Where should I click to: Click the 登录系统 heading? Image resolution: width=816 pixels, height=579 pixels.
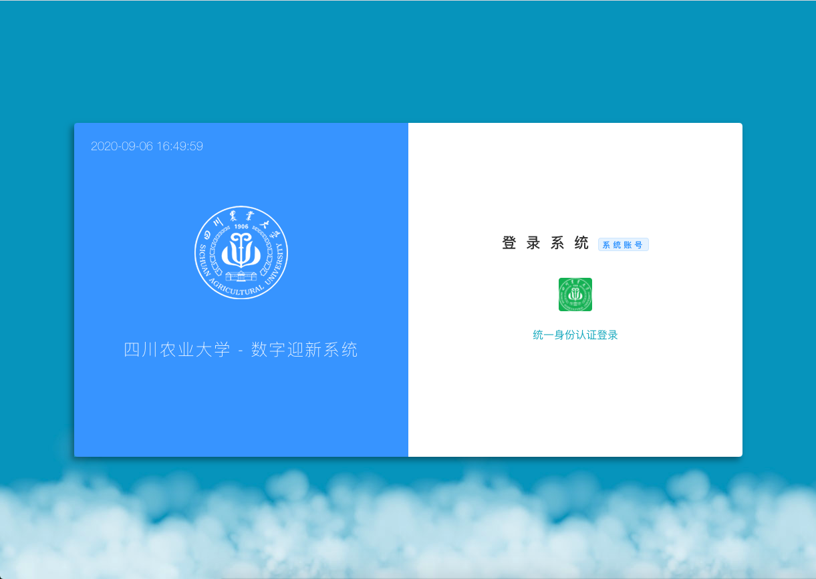(545, 243)
